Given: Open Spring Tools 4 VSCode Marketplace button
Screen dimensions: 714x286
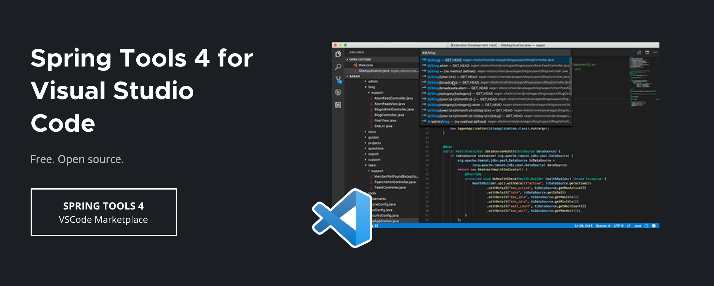Looking at the screenshot, I should (103, 212).
